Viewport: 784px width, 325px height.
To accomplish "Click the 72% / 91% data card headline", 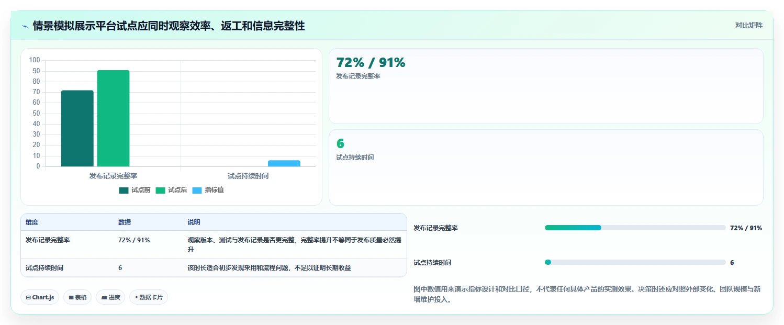I will coord(371,63).
